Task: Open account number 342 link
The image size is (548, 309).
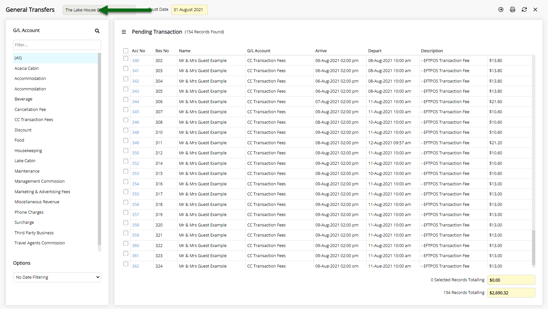Action: (135, 81)
